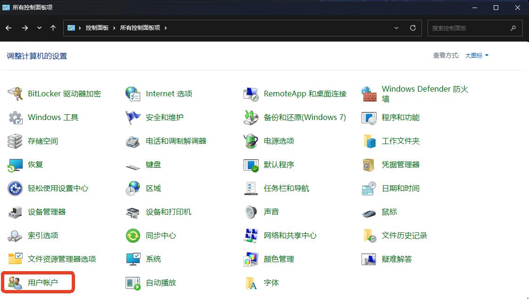Expand the 所有控制面板项 breadcrumb chevron
529x299 pixels.
166,28
